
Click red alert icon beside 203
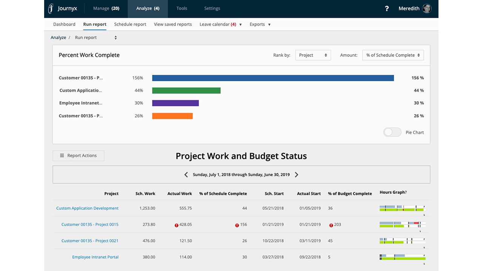coord(331,225)
